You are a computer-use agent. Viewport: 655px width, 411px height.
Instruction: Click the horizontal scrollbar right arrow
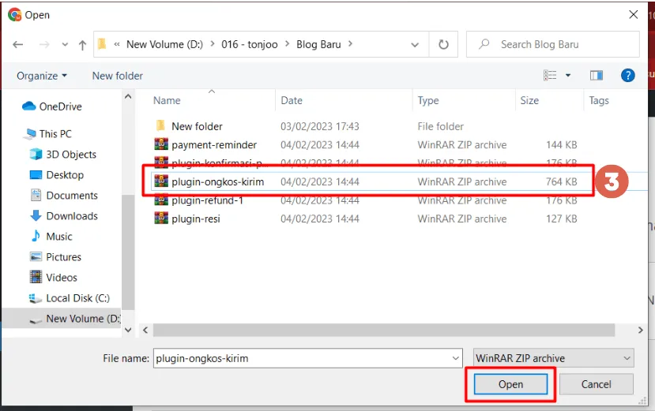(640, 330)
